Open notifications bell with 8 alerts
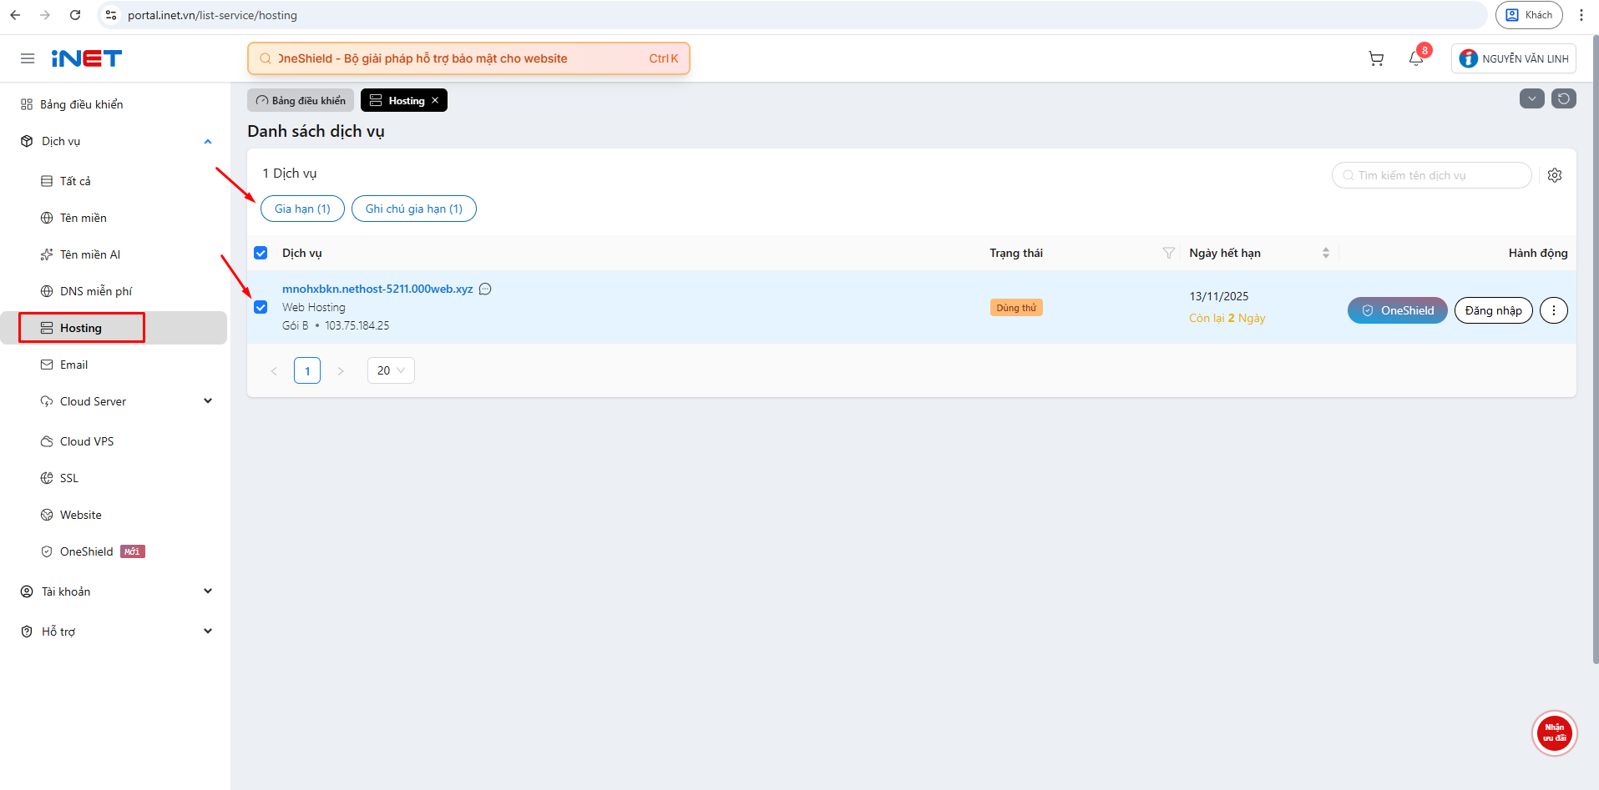1599x790 pixels. coord(1416,58)
